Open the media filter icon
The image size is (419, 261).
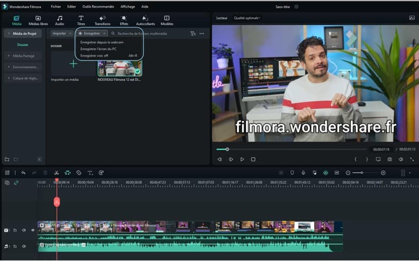click(193, 33)
